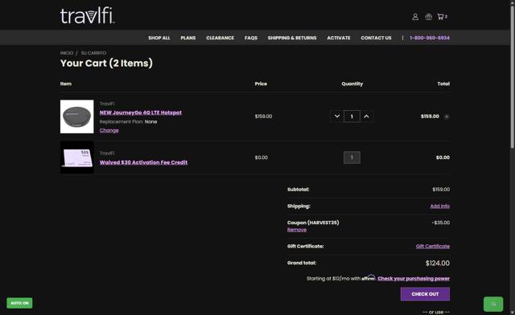
Task: Open the gift certificate icon in header
Action: pyautogui.click(x=428, y=17)
